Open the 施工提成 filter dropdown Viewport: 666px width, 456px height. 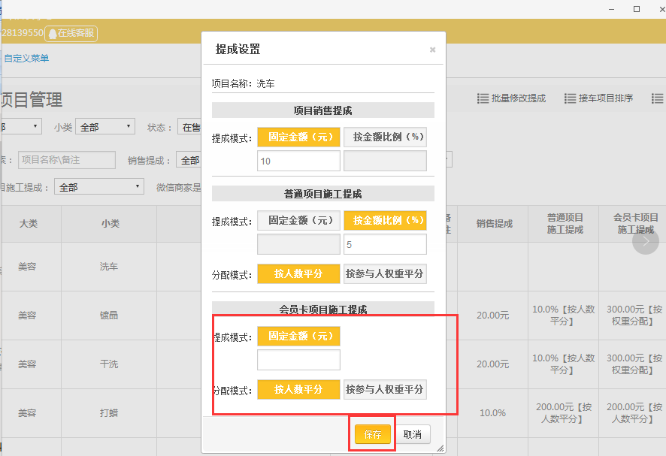coord(100,187)
